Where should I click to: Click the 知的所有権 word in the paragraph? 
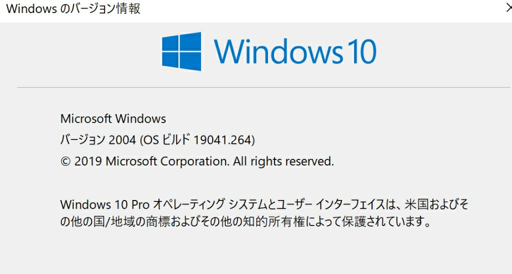[274, 221]
